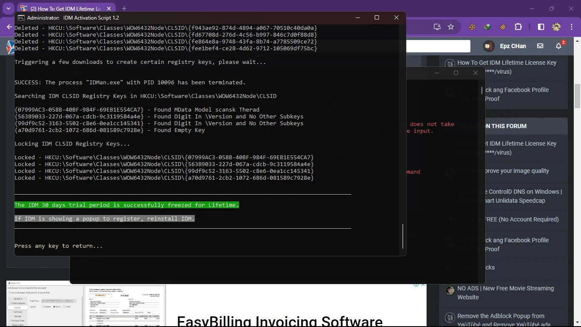Open the Epz CHan user avatar

[489, 46]
